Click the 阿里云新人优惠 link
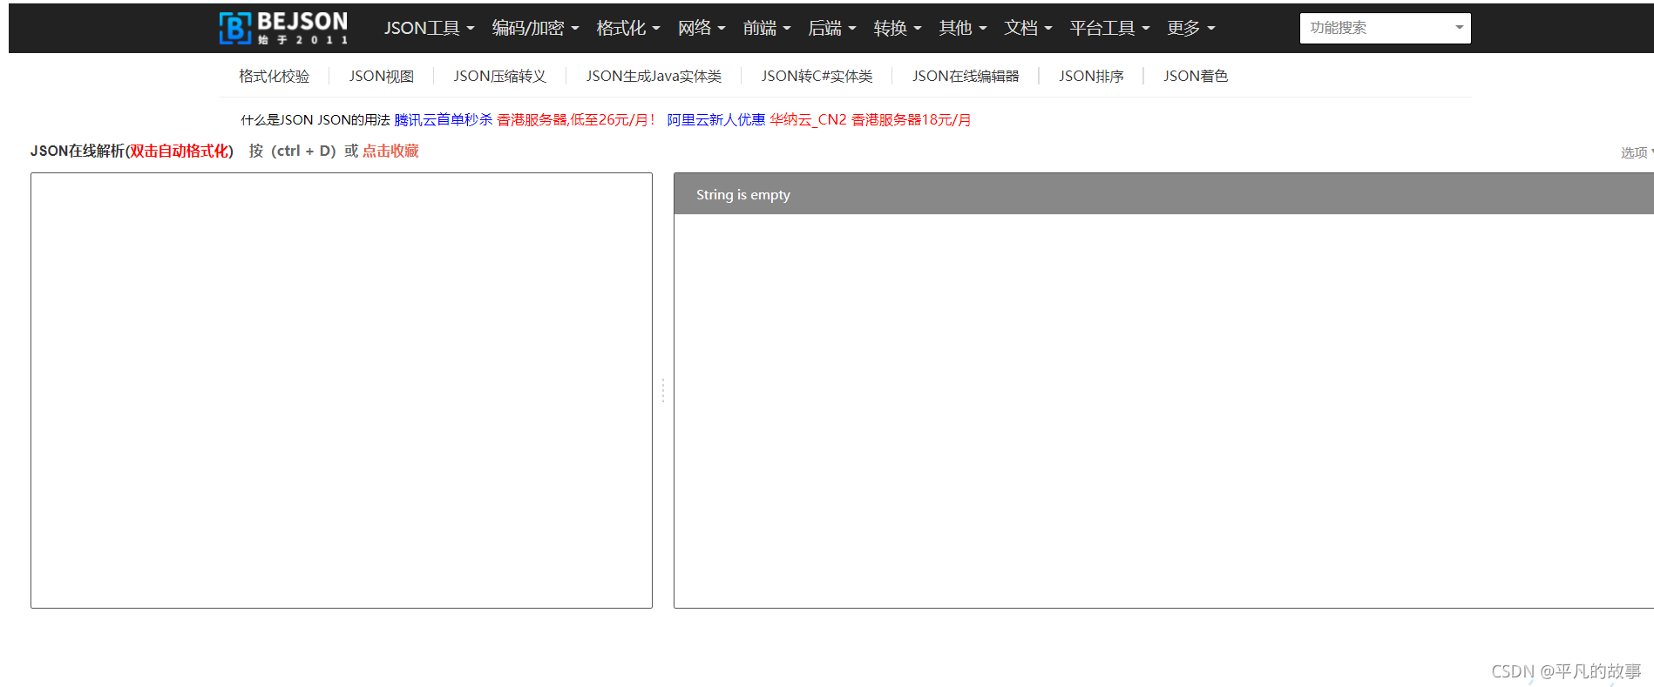This screenshot has width=1654, height=687. pos(716,120)
